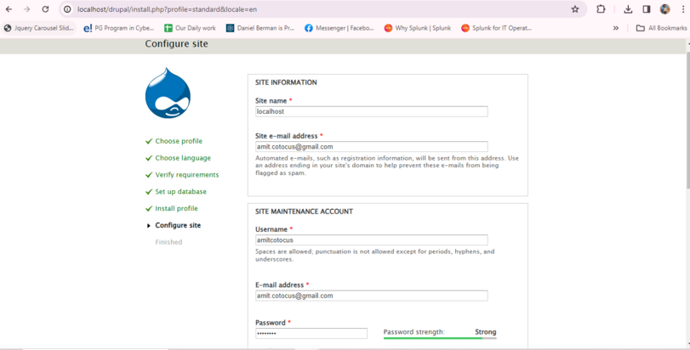This screenshot has height=350, width=690.
Task: Expand hidden bookmarks chevron
Action: click(x=616, y=28)
